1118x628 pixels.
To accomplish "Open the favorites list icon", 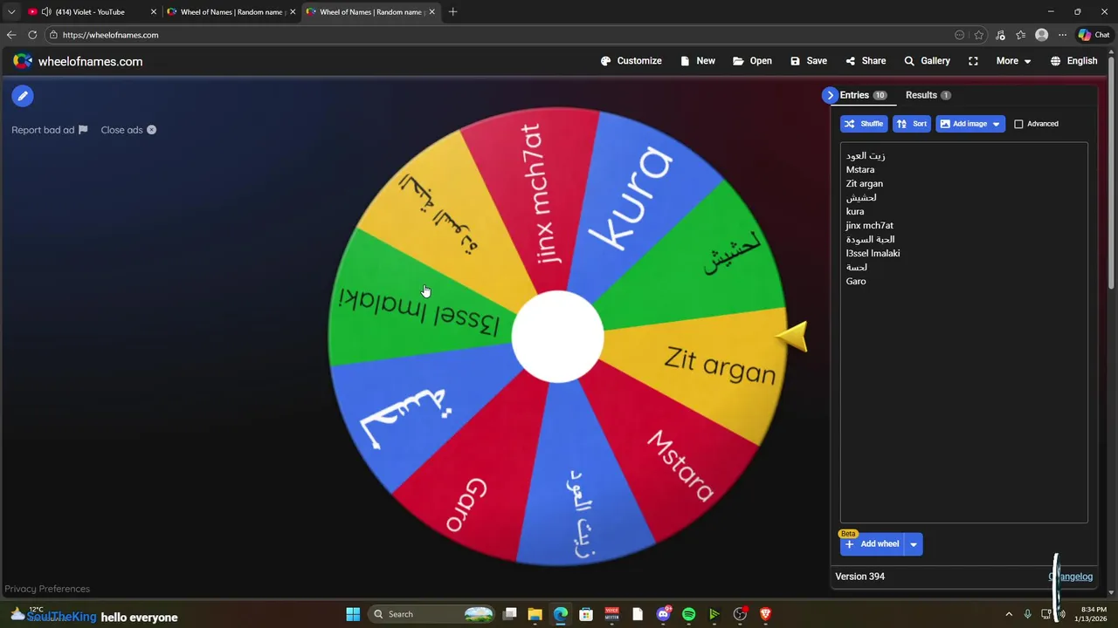I will click(x=1020, y=35).
